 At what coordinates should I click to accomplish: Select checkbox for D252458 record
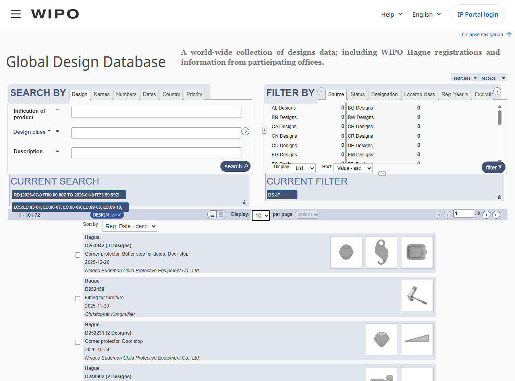click(78, 298)
